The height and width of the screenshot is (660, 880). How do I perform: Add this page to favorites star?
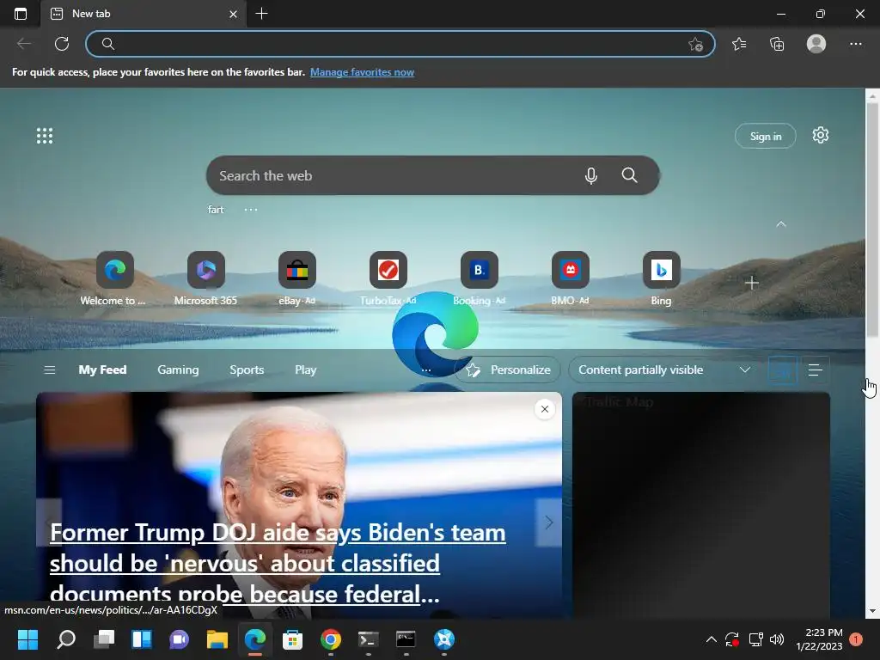pyautogui.click(x=695, y=44)
